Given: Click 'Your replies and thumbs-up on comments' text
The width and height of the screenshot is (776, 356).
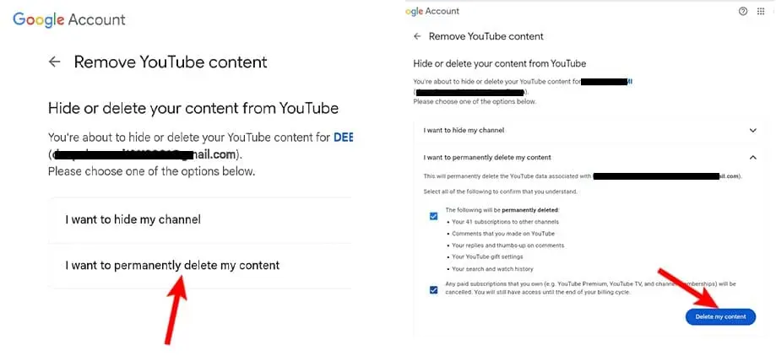Looking at the screenshot, I should pos(507,245).
